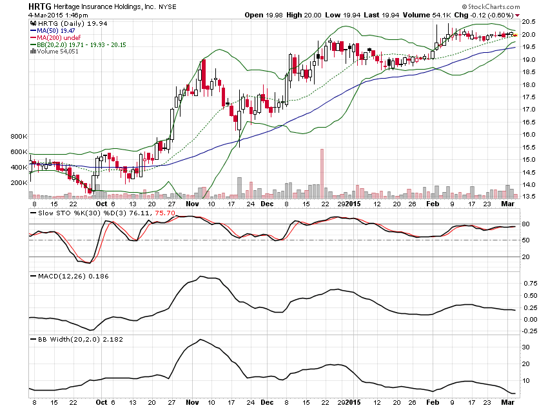548x408 pixels.
Task: Click the '800K' volume axis label
Action: point(19,136)
